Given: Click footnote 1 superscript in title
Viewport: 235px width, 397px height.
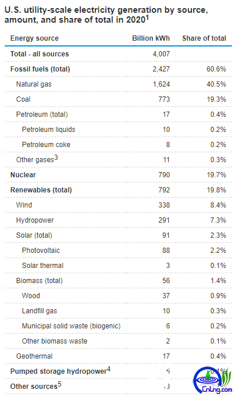Looking at the screenshot, I should tap(147, 17).
